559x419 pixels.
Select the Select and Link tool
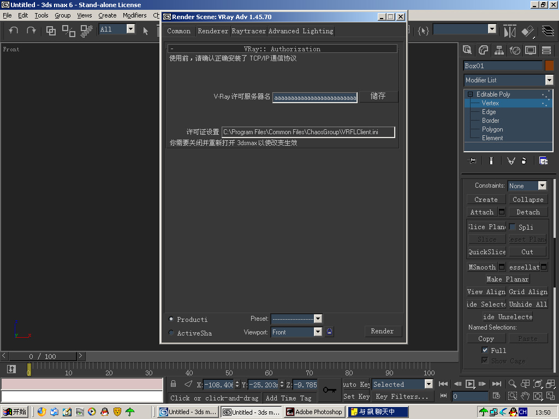[51, 31]
